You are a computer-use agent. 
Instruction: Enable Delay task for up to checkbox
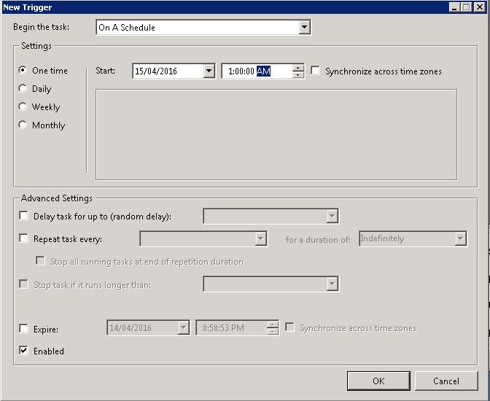pos(24,216)
